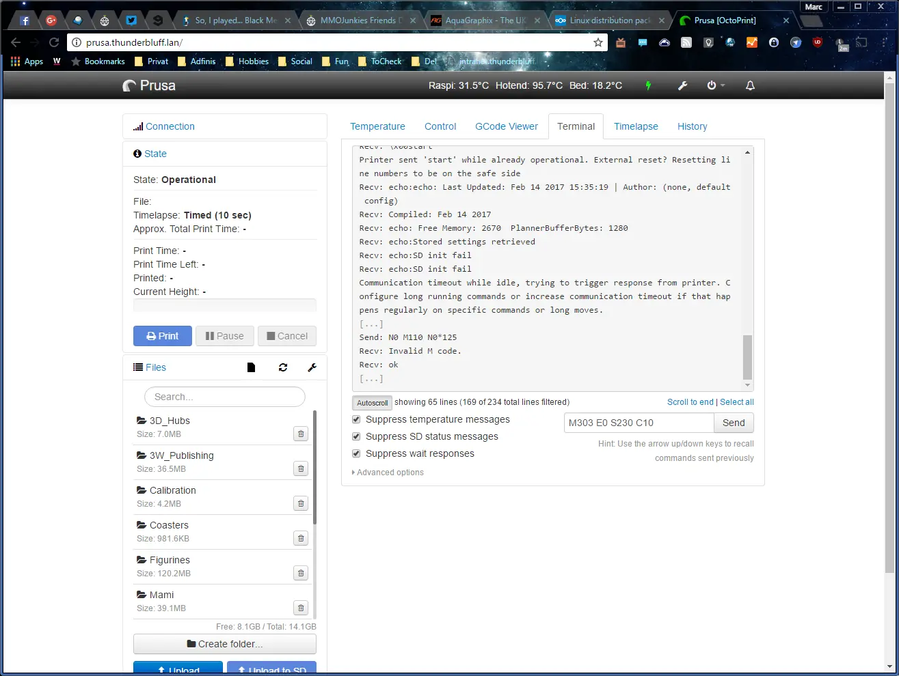This screenshot has width=899, height=676.
Task: Click Scroll to end link
Action: pyautogui.click(x=690, y=402)
